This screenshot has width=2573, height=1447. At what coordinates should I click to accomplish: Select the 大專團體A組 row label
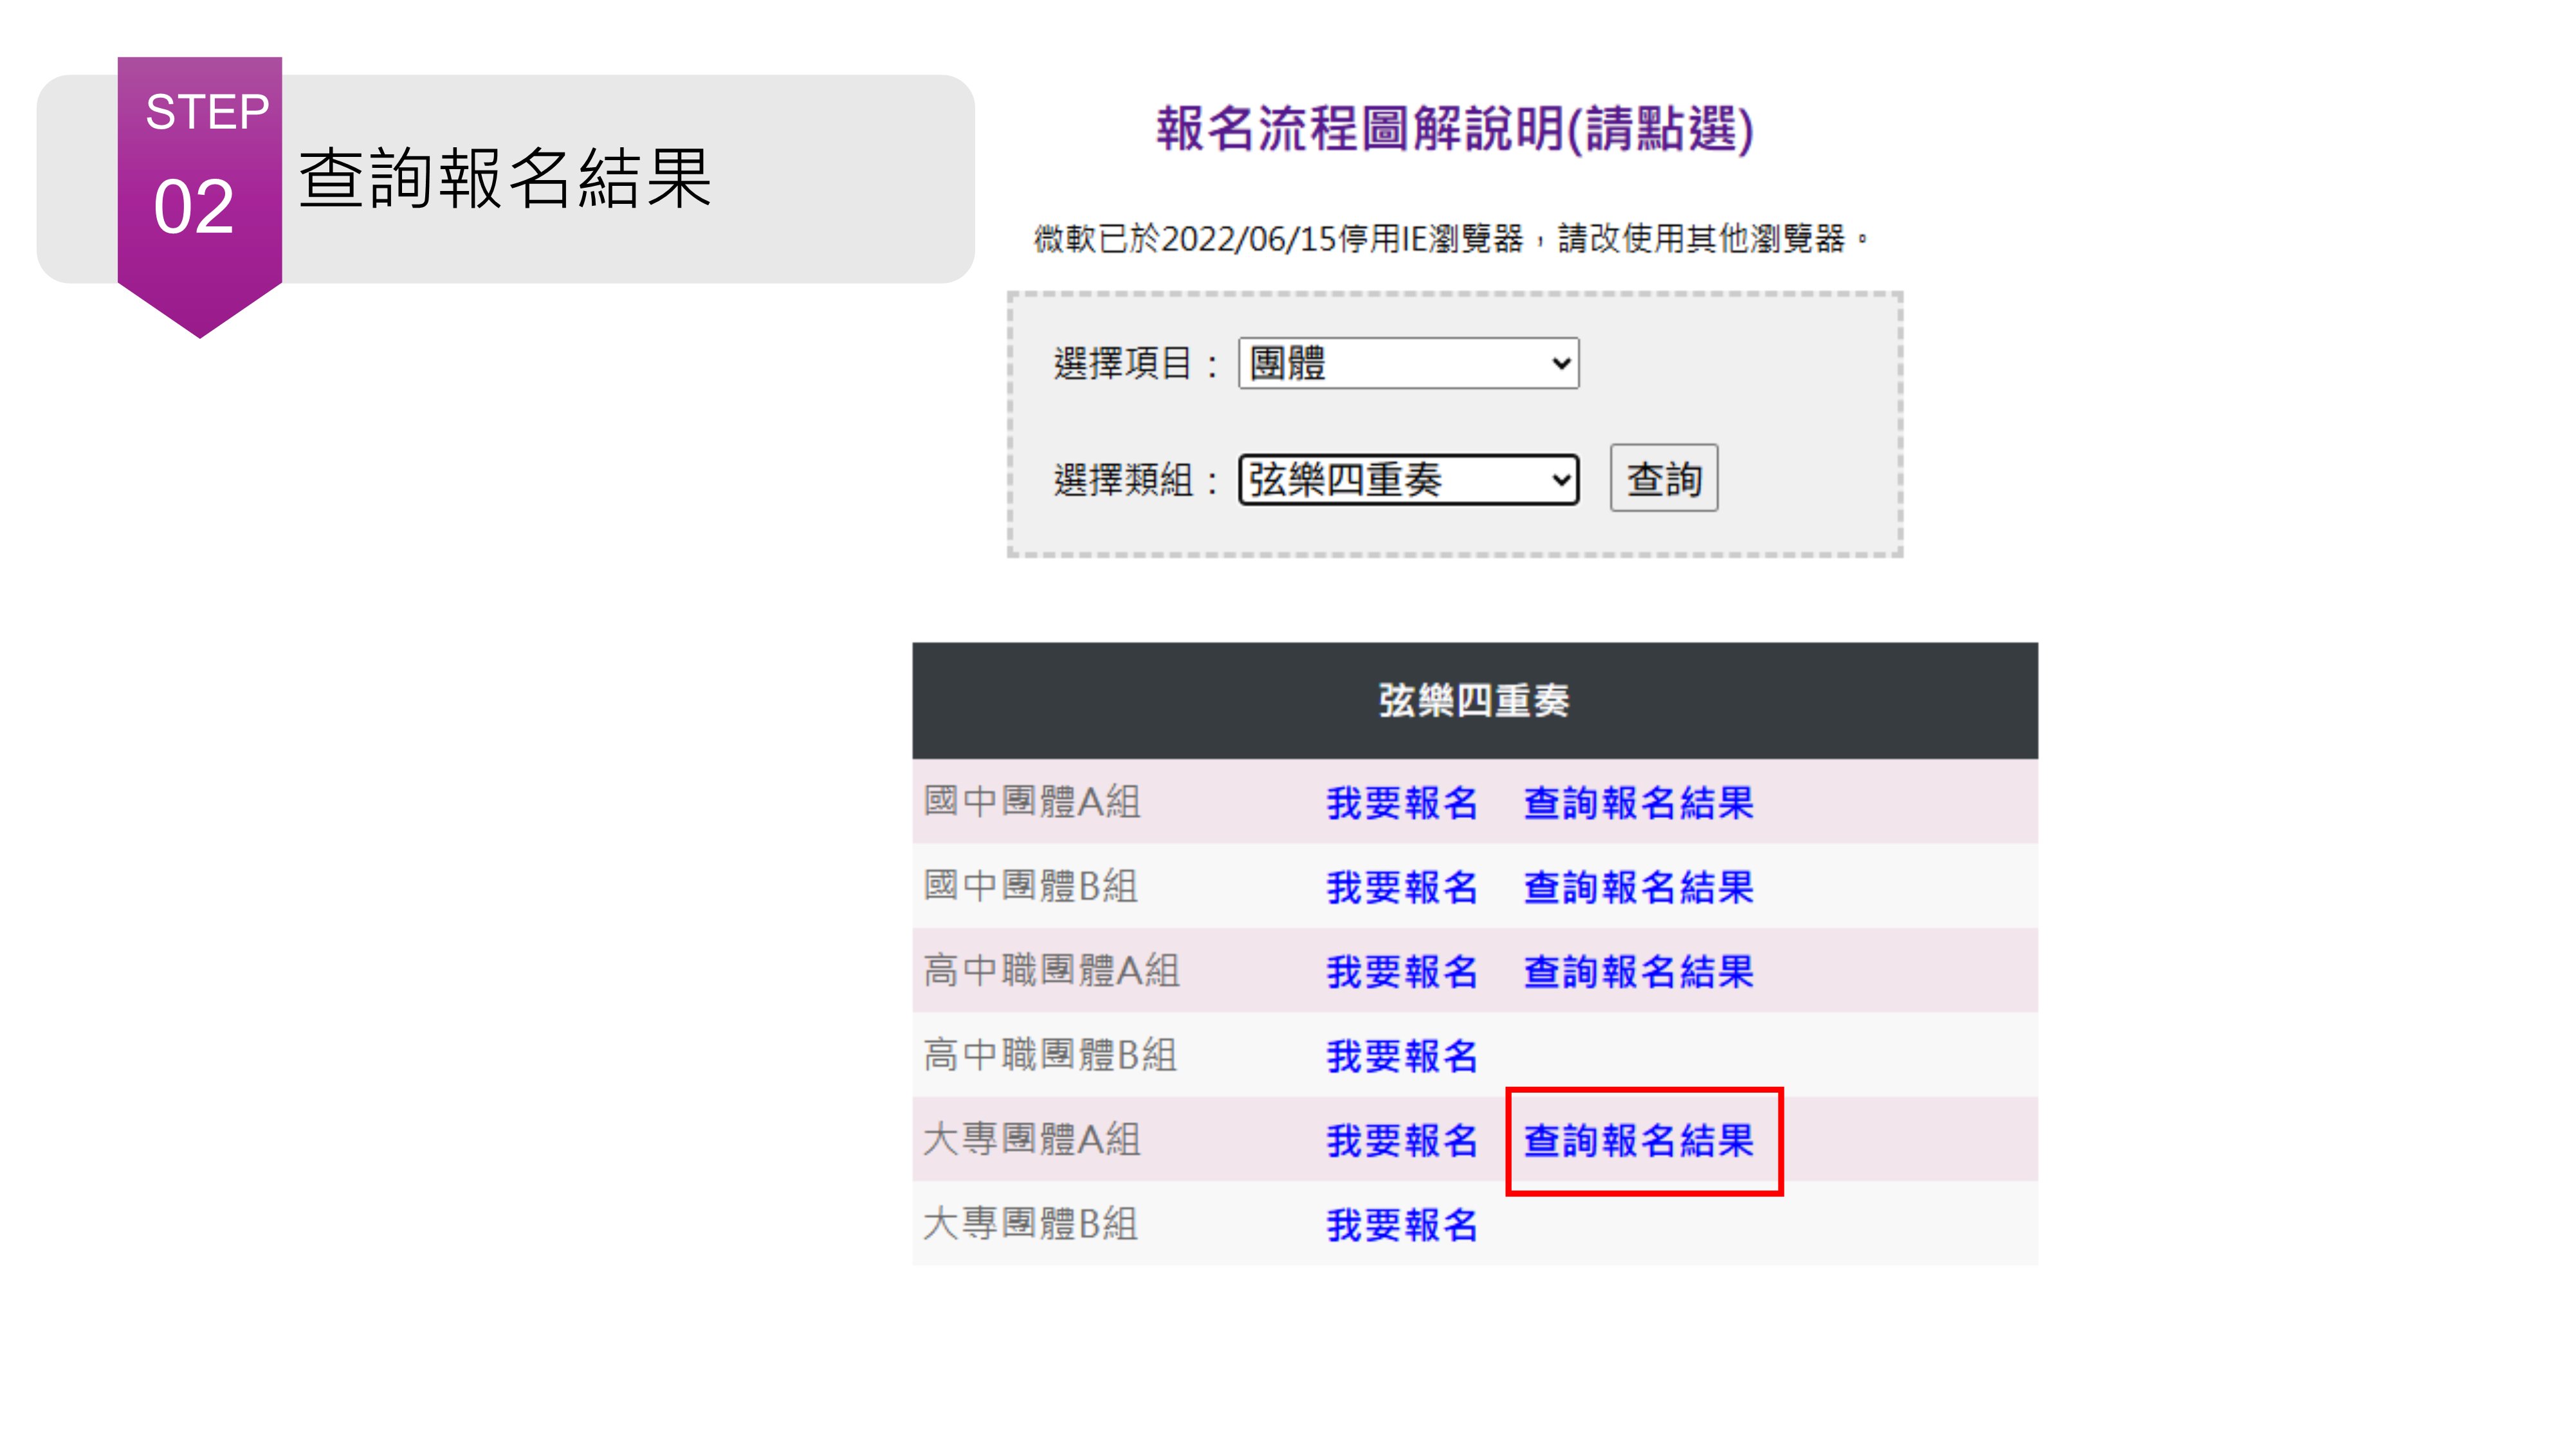point(1032,1140)
